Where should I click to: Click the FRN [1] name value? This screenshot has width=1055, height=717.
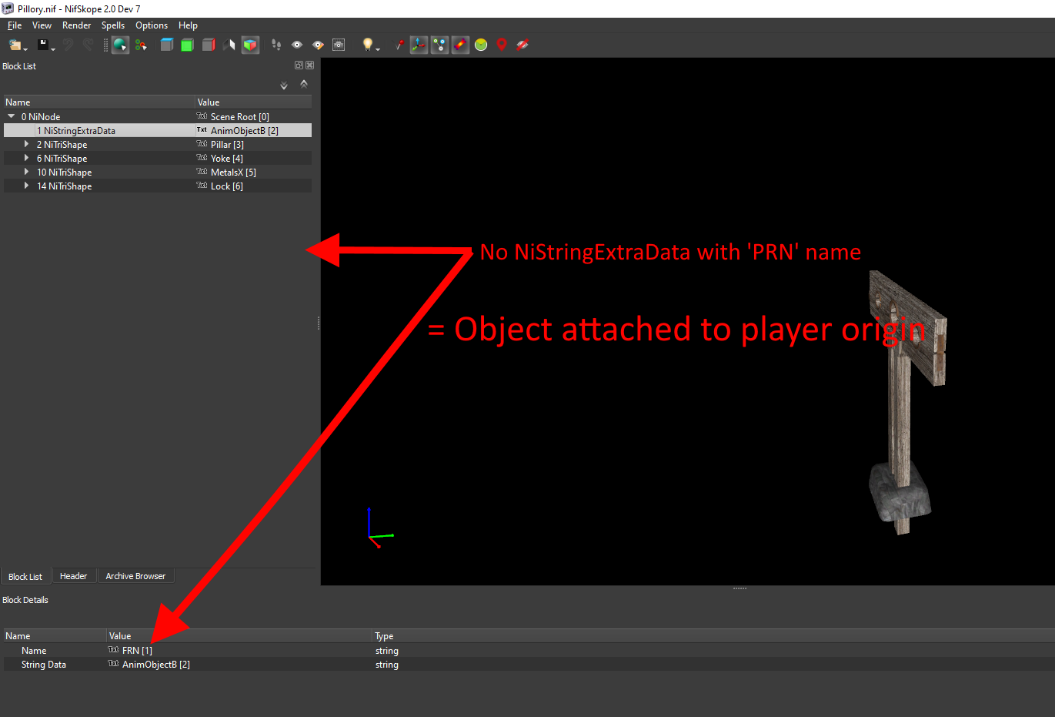coord(137,651)
